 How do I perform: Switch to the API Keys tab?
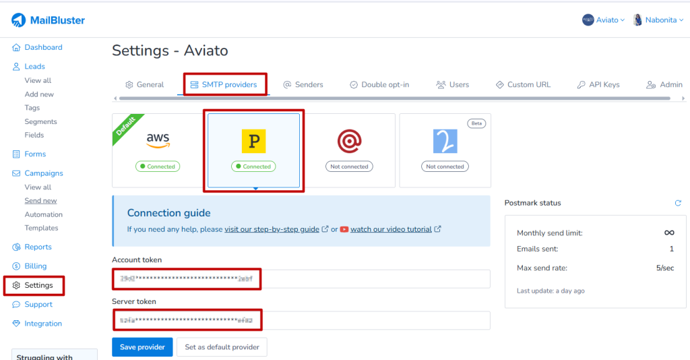pyautogui.click(x=598, y=84)
